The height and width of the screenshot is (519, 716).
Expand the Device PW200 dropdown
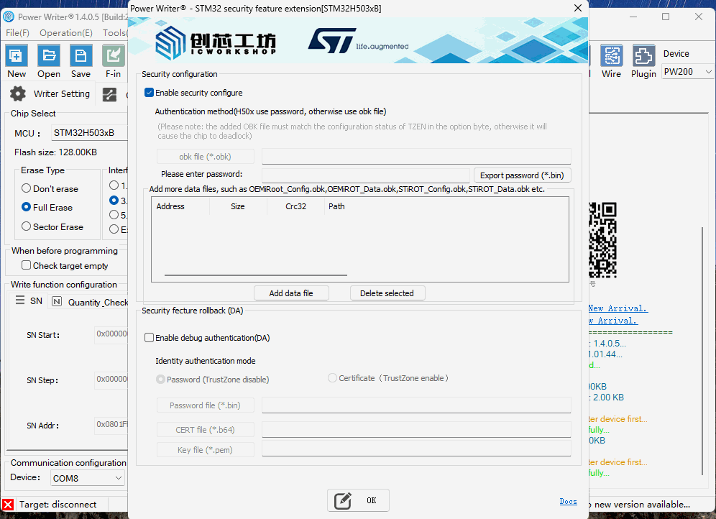tap(687, 72)
